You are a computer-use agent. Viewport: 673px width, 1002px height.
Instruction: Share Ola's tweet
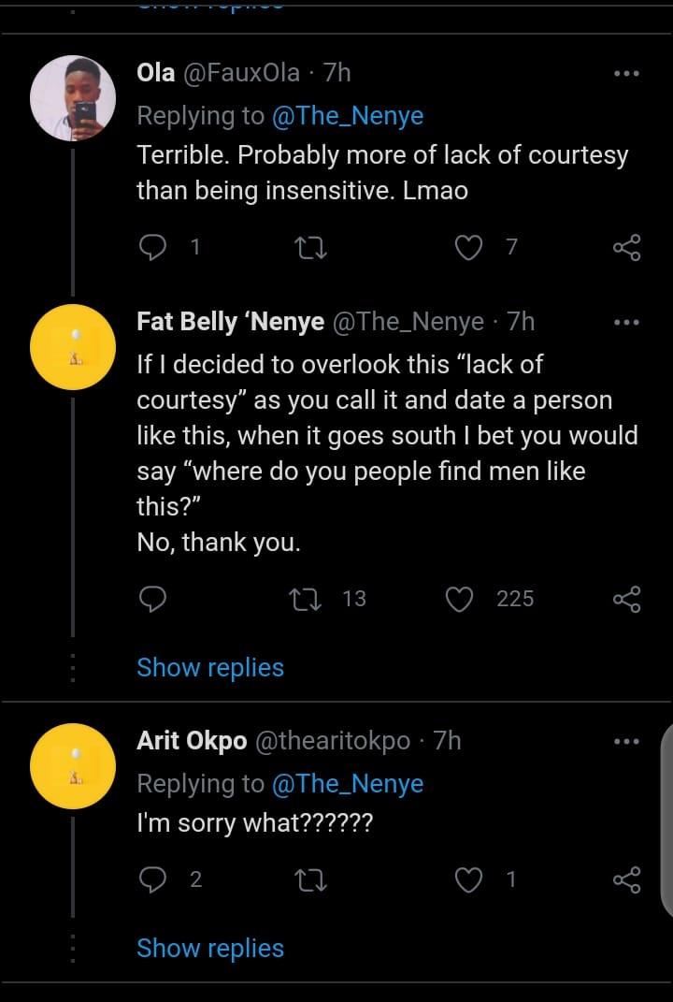(x=626, y=247)
